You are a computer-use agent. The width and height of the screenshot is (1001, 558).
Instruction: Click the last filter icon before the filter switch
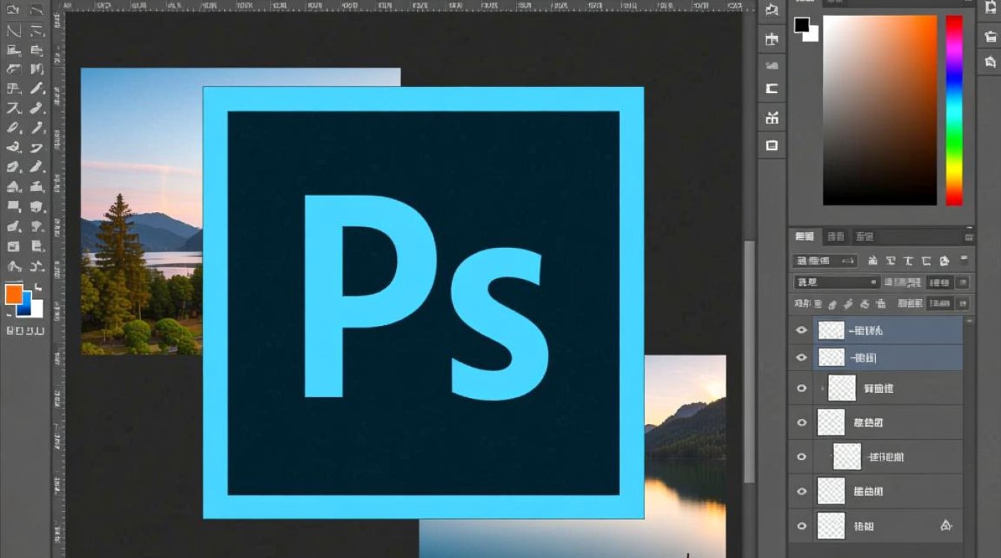click(944, 261)
